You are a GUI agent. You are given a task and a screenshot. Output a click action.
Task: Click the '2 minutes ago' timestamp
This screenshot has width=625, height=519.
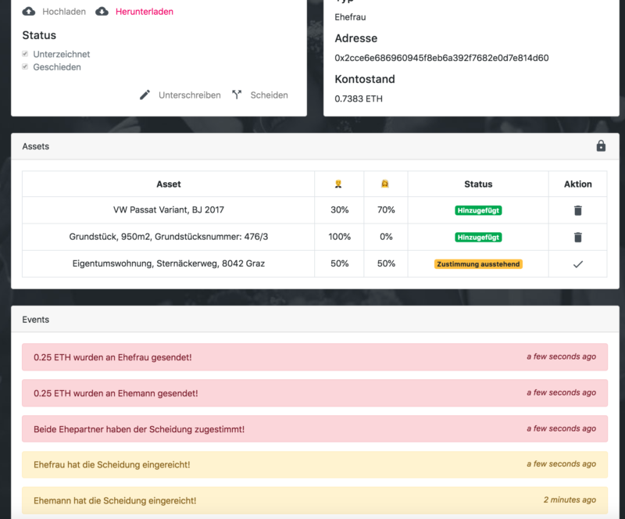(570, 500)
